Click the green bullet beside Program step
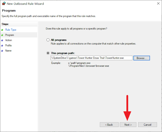162x132 pixels. (x=2, y=35)
